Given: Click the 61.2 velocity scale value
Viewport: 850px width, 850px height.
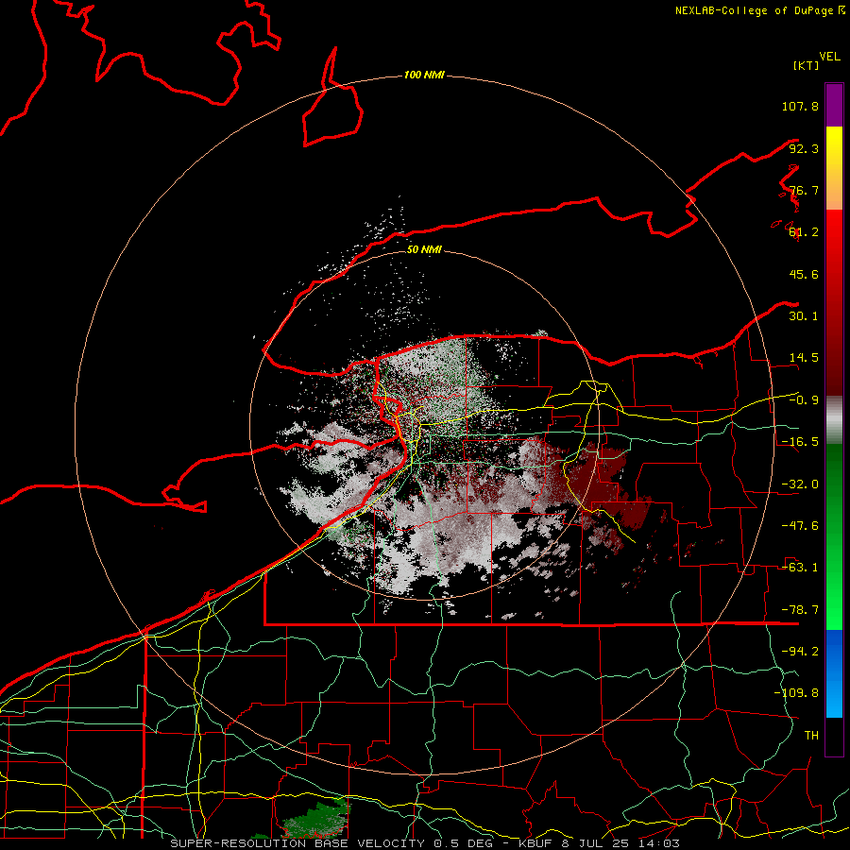Looking at the screenshot, I should coord(804,232).
